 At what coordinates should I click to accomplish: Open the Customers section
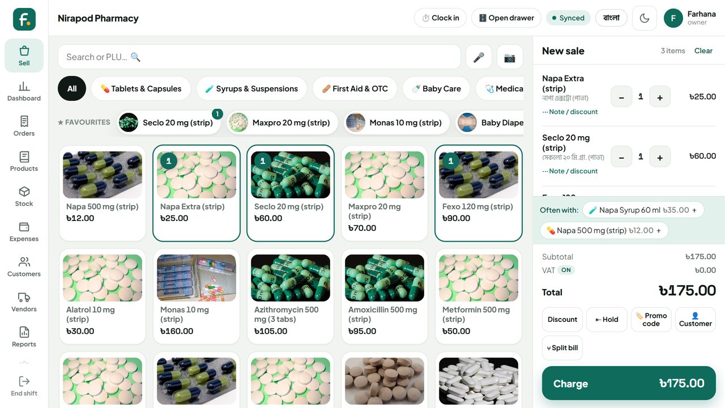[24, 266]
